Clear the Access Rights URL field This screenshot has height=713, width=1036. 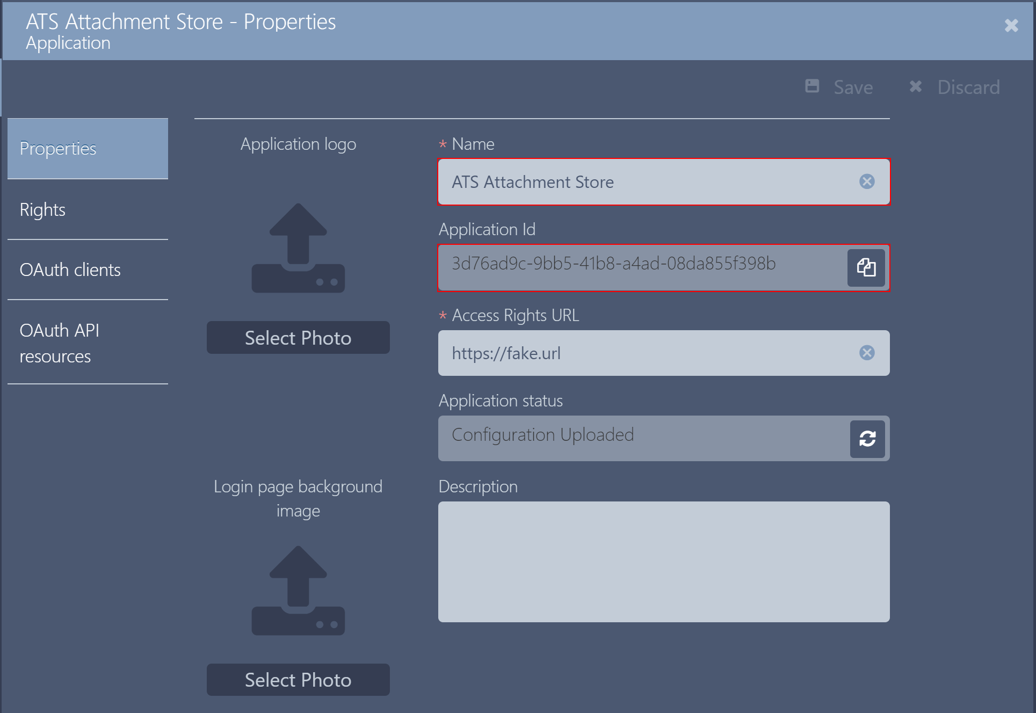tap(866, 353)
